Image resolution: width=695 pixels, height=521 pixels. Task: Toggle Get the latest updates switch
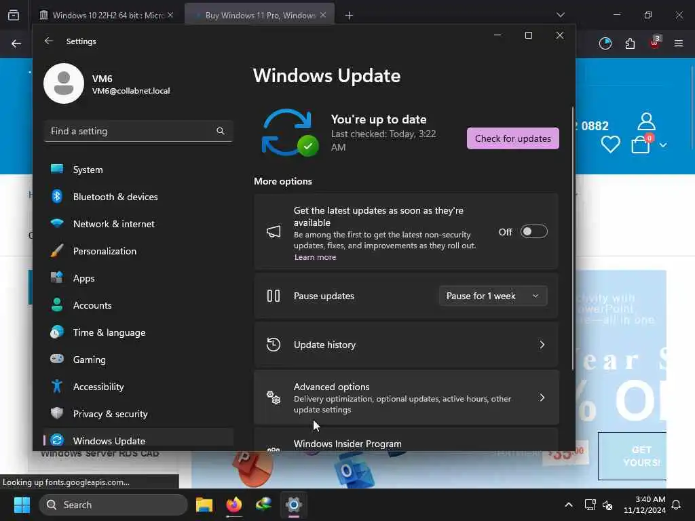tap(533, 232)
